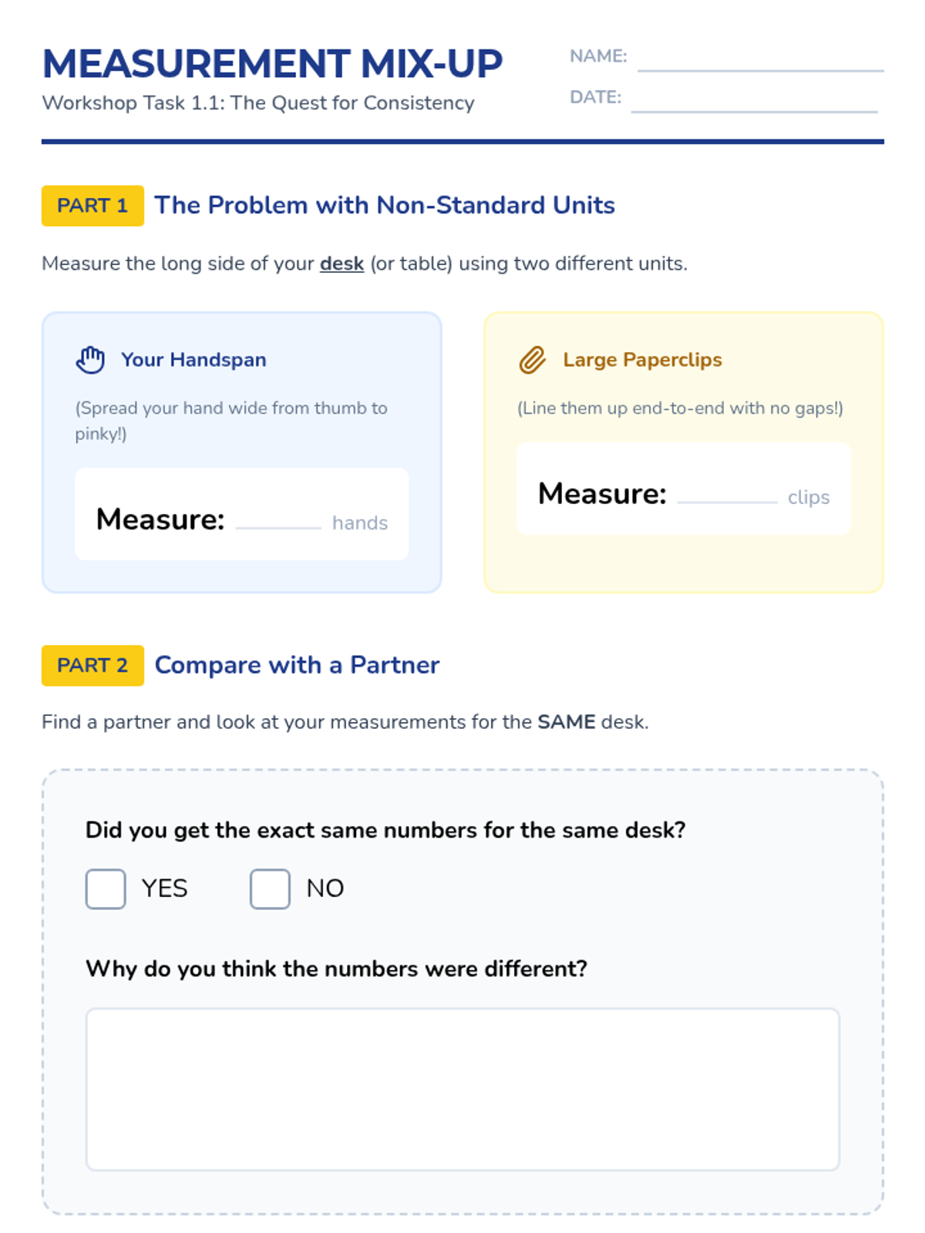Click the "Your Handspan" card heading
Image resolution: width=925 pixels, height=1233 pixels.
click(x=193, y=360)
